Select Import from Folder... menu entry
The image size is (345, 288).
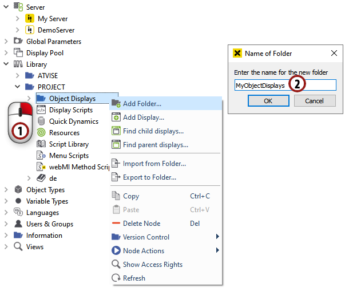166,164
